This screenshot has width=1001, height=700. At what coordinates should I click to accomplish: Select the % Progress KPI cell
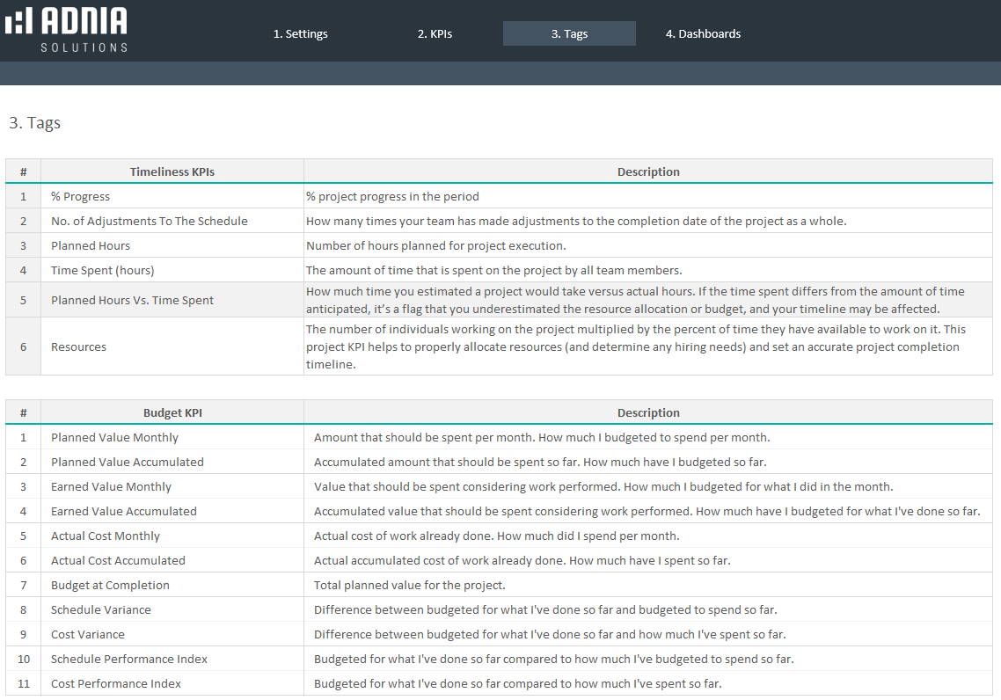(81, 196)
